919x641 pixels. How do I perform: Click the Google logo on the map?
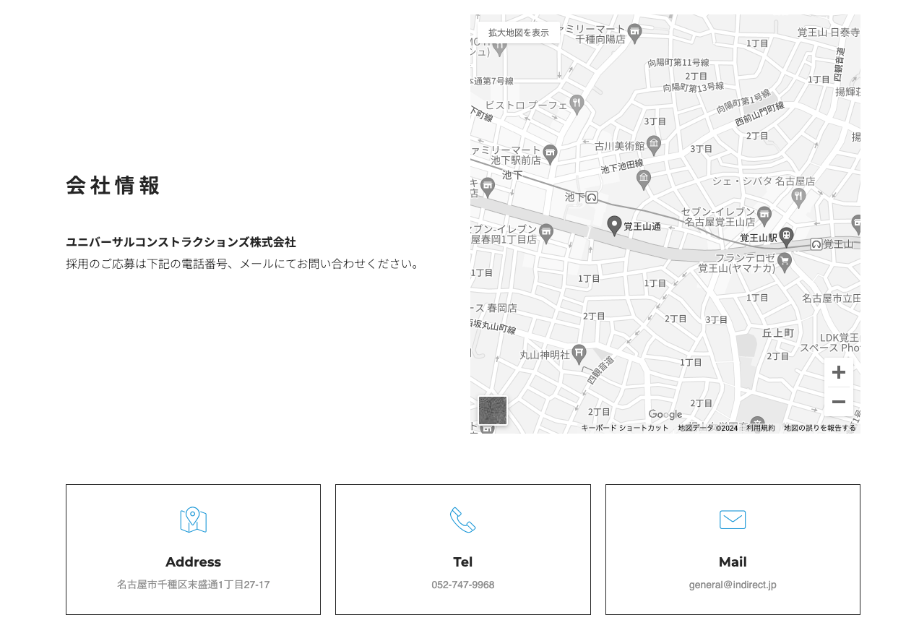coord(665,414)
